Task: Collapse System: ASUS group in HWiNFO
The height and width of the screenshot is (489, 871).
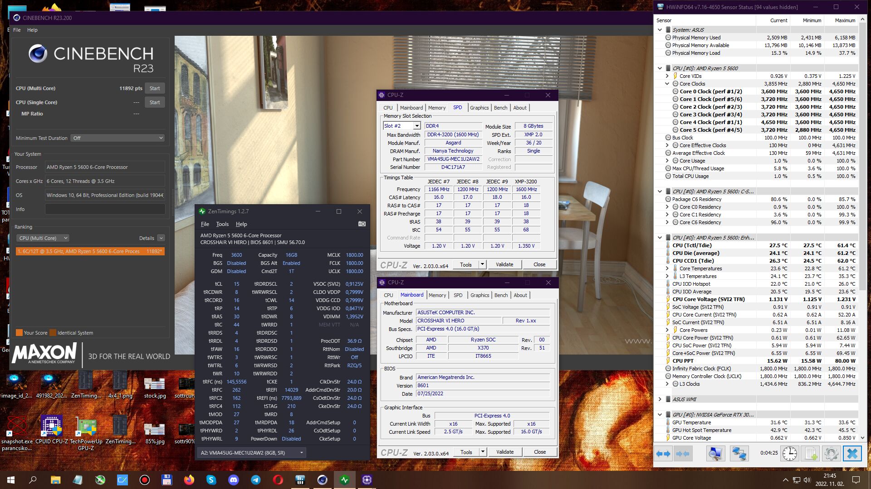Action: 660,30
